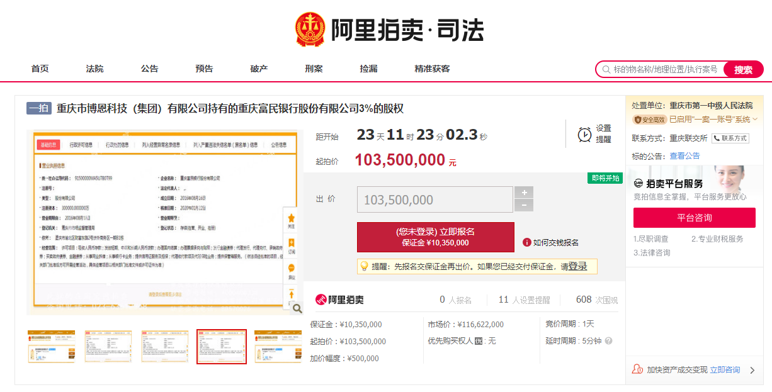Expand the 一案一账号 system dropdown arrow
The width and height of the screenshot is (772, 392).
click(x=755, y=119)
